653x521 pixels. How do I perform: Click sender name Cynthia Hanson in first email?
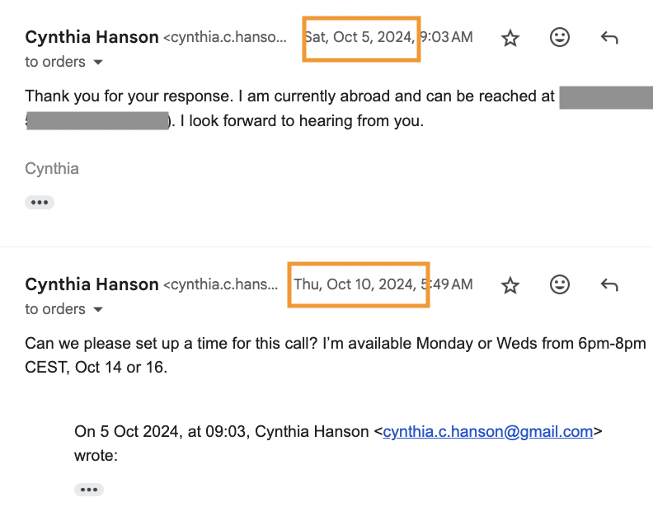pos(92,37)
